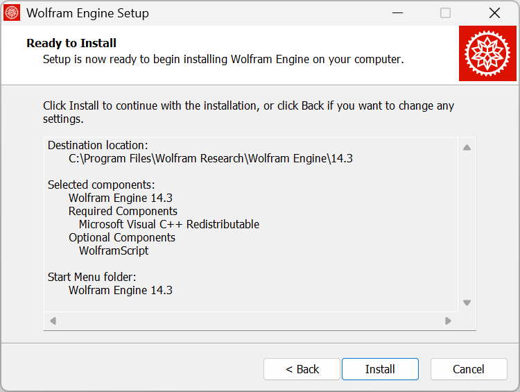Click the 'Wolfram Engine Setup' window title
The width and height of the screenshot is (520, 392).
87,13
